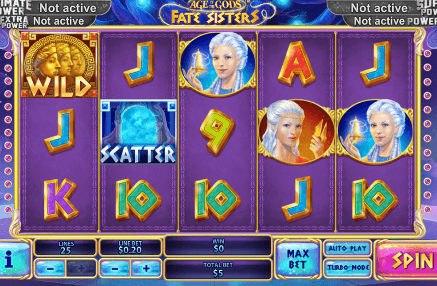Click the 10 symbol on last reel
This screenshot has width=437, height=286.
click(375, 200)
